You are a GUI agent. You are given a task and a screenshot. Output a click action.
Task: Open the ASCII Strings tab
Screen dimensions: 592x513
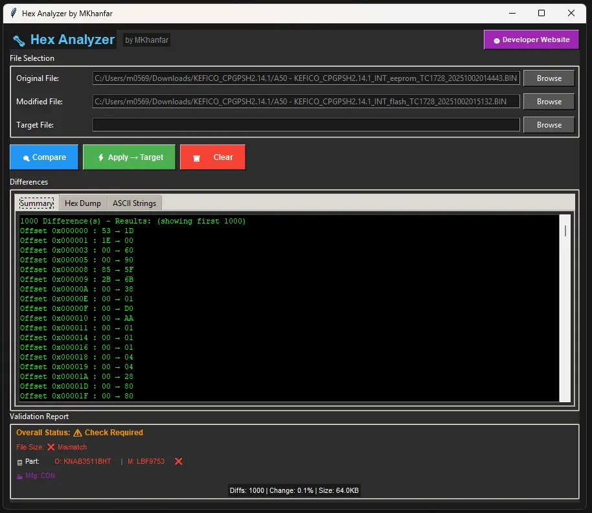tap(134, 203)
